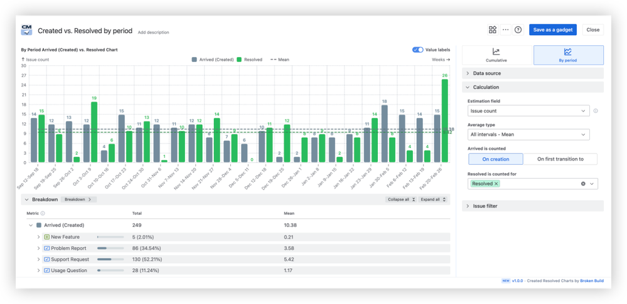
Task: Switch to the By period tab
Action: coord(568,55)
